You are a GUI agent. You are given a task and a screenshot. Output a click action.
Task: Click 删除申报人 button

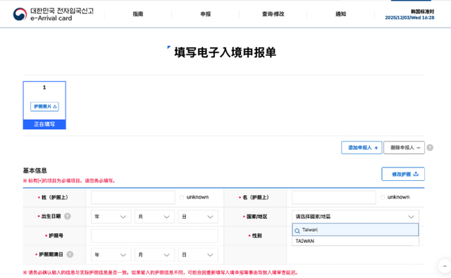click(404, 148)
